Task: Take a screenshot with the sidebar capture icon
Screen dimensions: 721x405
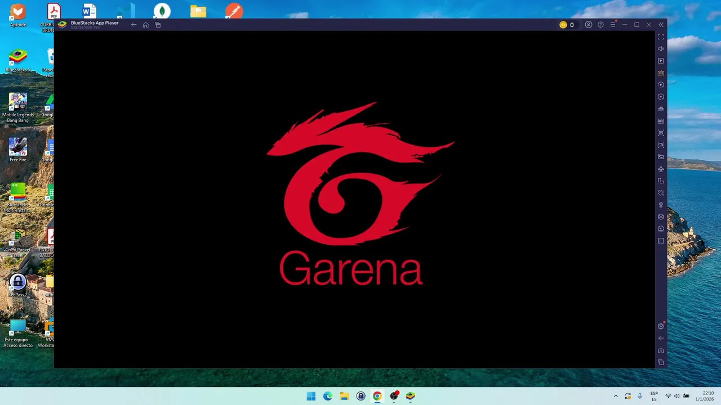Action: 661,133
